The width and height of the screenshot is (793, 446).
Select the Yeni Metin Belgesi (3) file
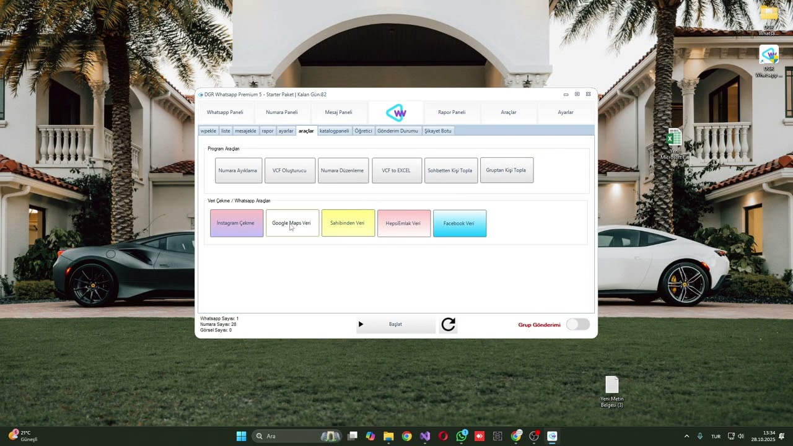(612, 393)
